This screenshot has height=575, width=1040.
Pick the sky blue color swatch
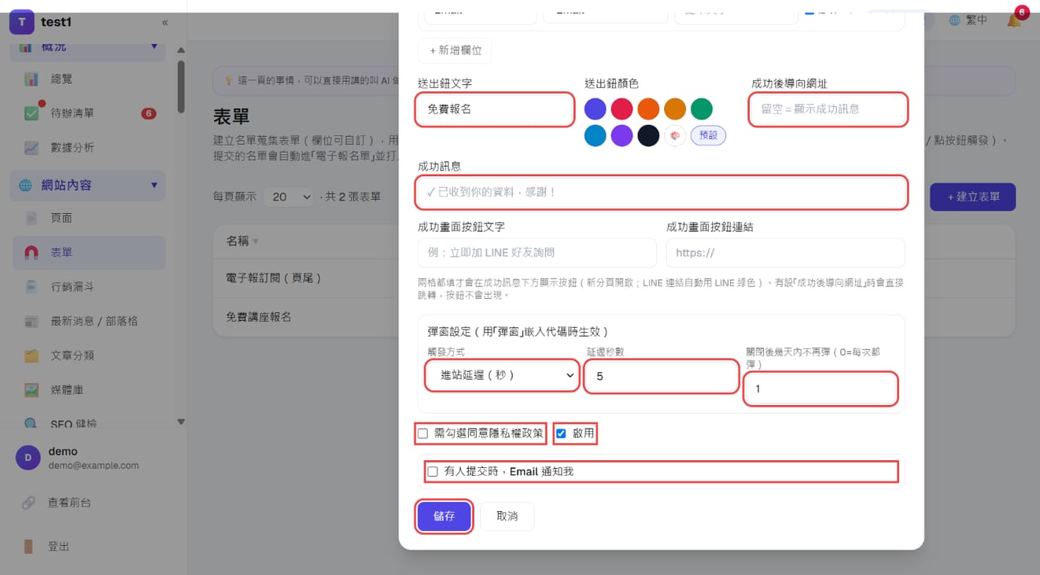596,135
